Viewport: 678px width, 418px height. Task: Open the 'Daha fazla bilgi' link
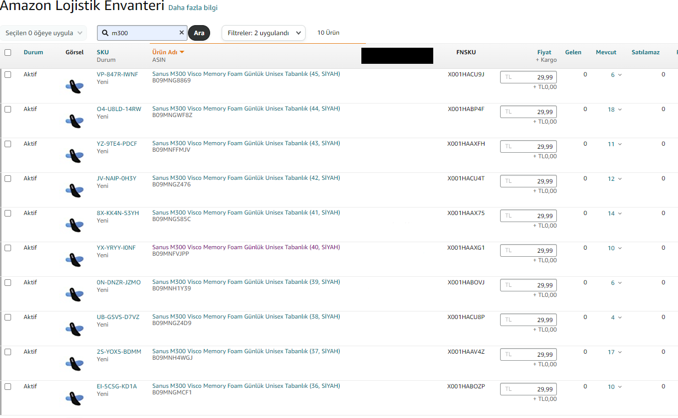(193, 8)
